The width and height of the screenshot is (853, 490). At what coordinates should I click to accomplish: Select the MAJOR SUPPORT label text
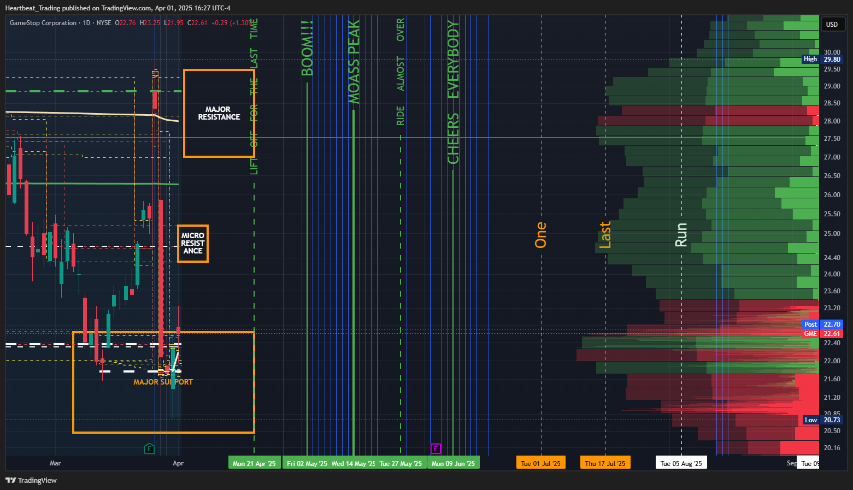point(163,382)
